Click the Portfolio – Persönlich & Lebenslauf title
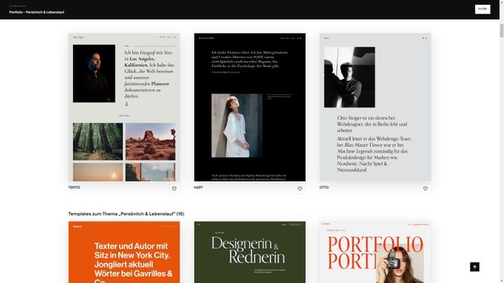 pos(36,12)
